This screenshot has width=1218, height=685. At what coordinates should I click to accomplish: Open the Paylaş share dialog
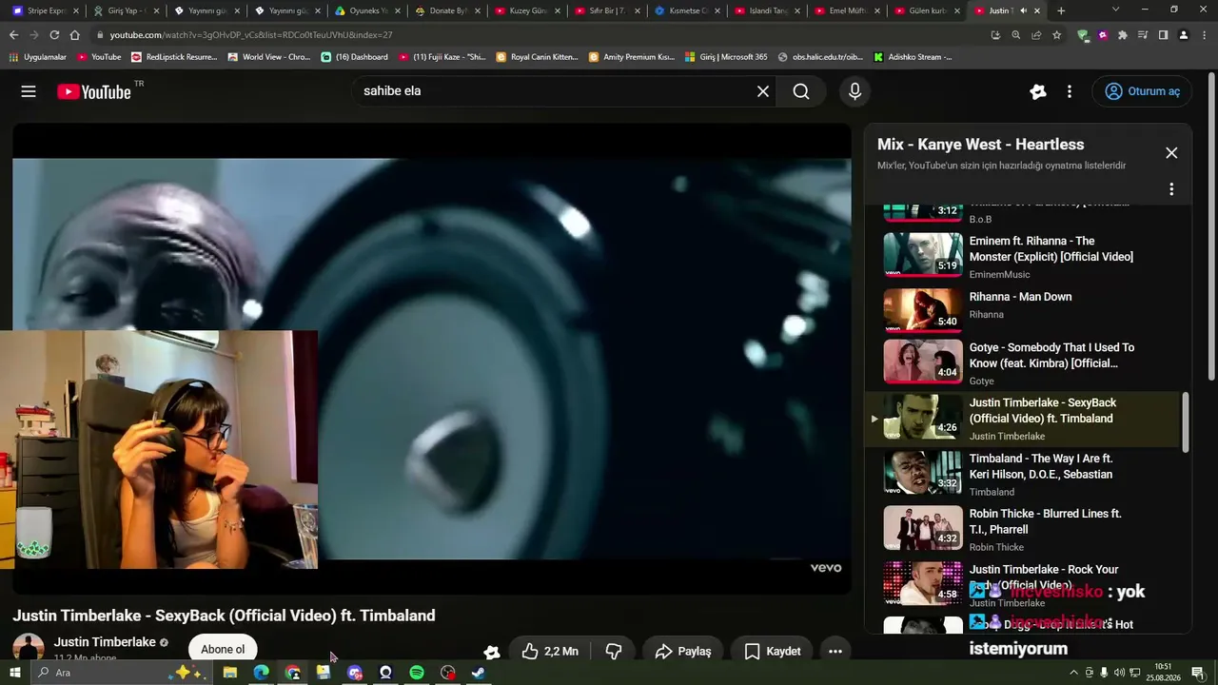683,652
